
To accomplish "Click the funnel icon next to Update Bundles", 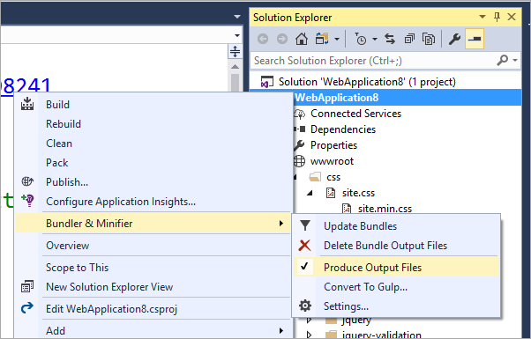I will [305, 225].
